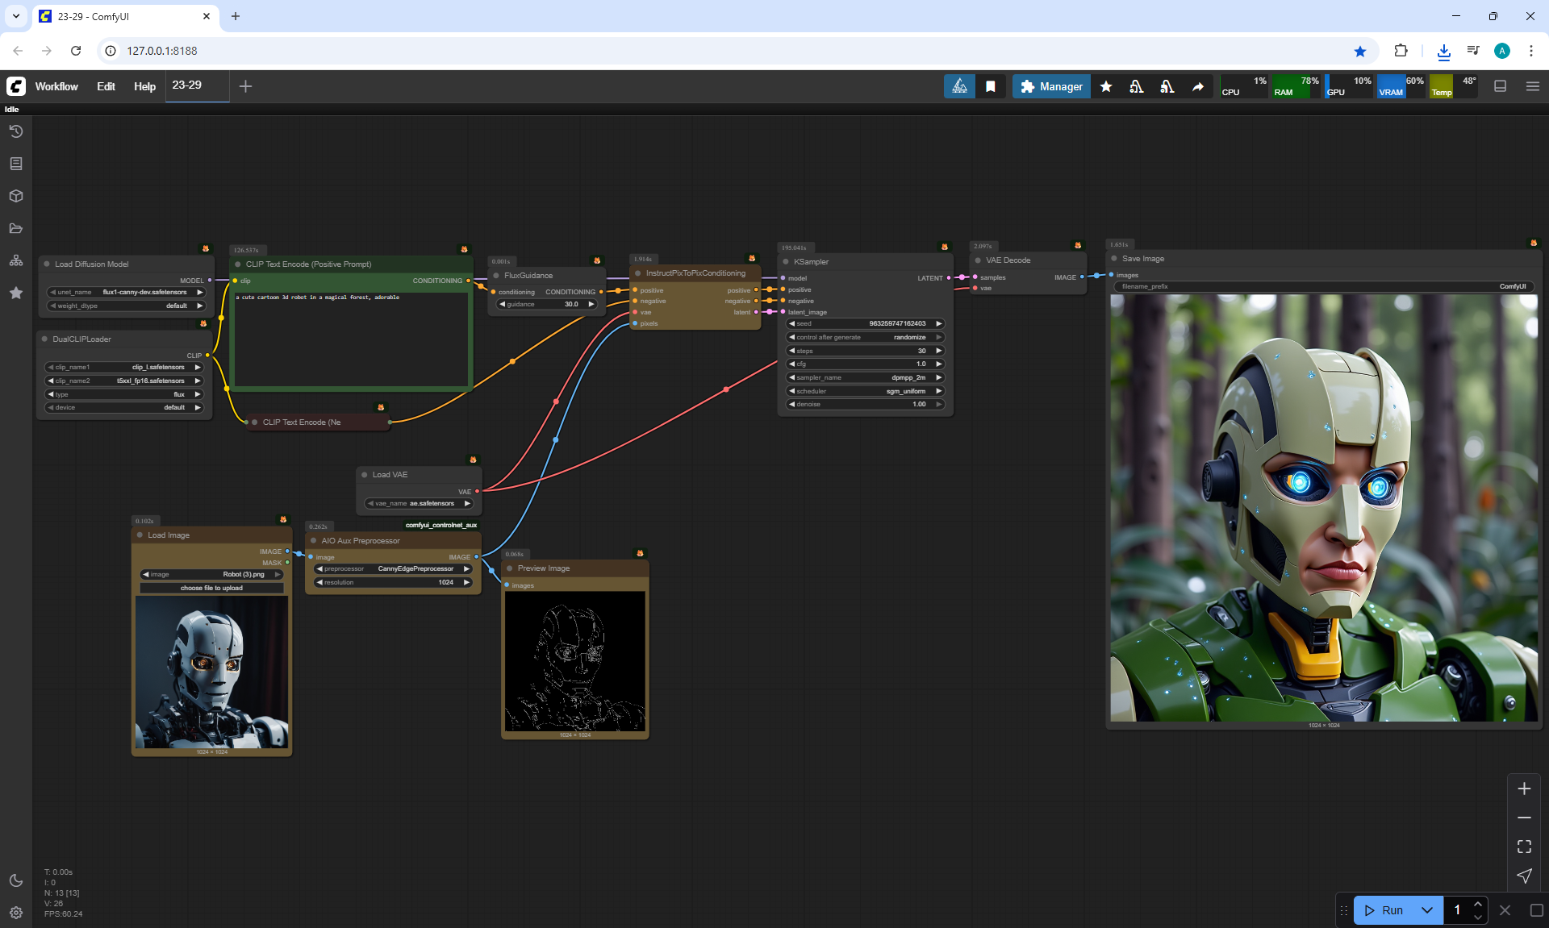
Task: Open the sampler_name dpmpp_2m dropdown
Action: tap(865, 377)
